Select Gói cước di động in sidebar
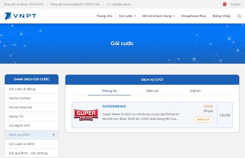 [31, 89]
